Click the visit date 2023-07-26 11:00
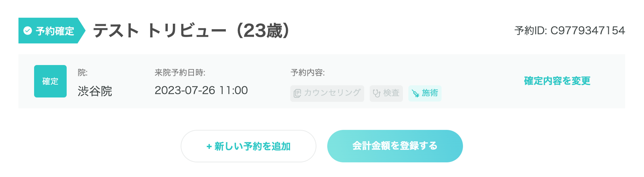 point(201,90)
